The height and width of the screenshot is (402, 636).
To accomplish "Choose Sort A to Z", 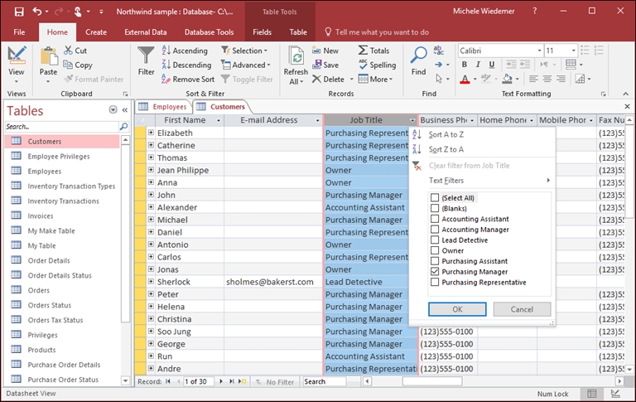I will pyautogui.click(x=446, y=134).
